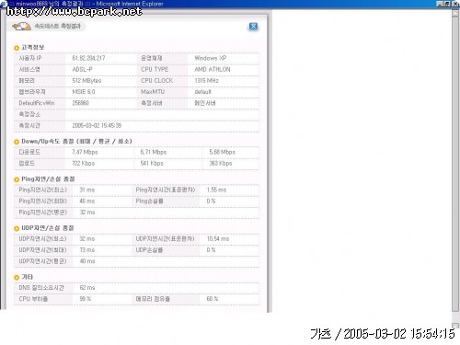Select the max upload speed 722 Kbps

pos(83,163)
